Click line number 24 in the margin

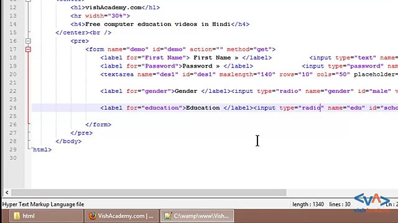click(13, 108)
